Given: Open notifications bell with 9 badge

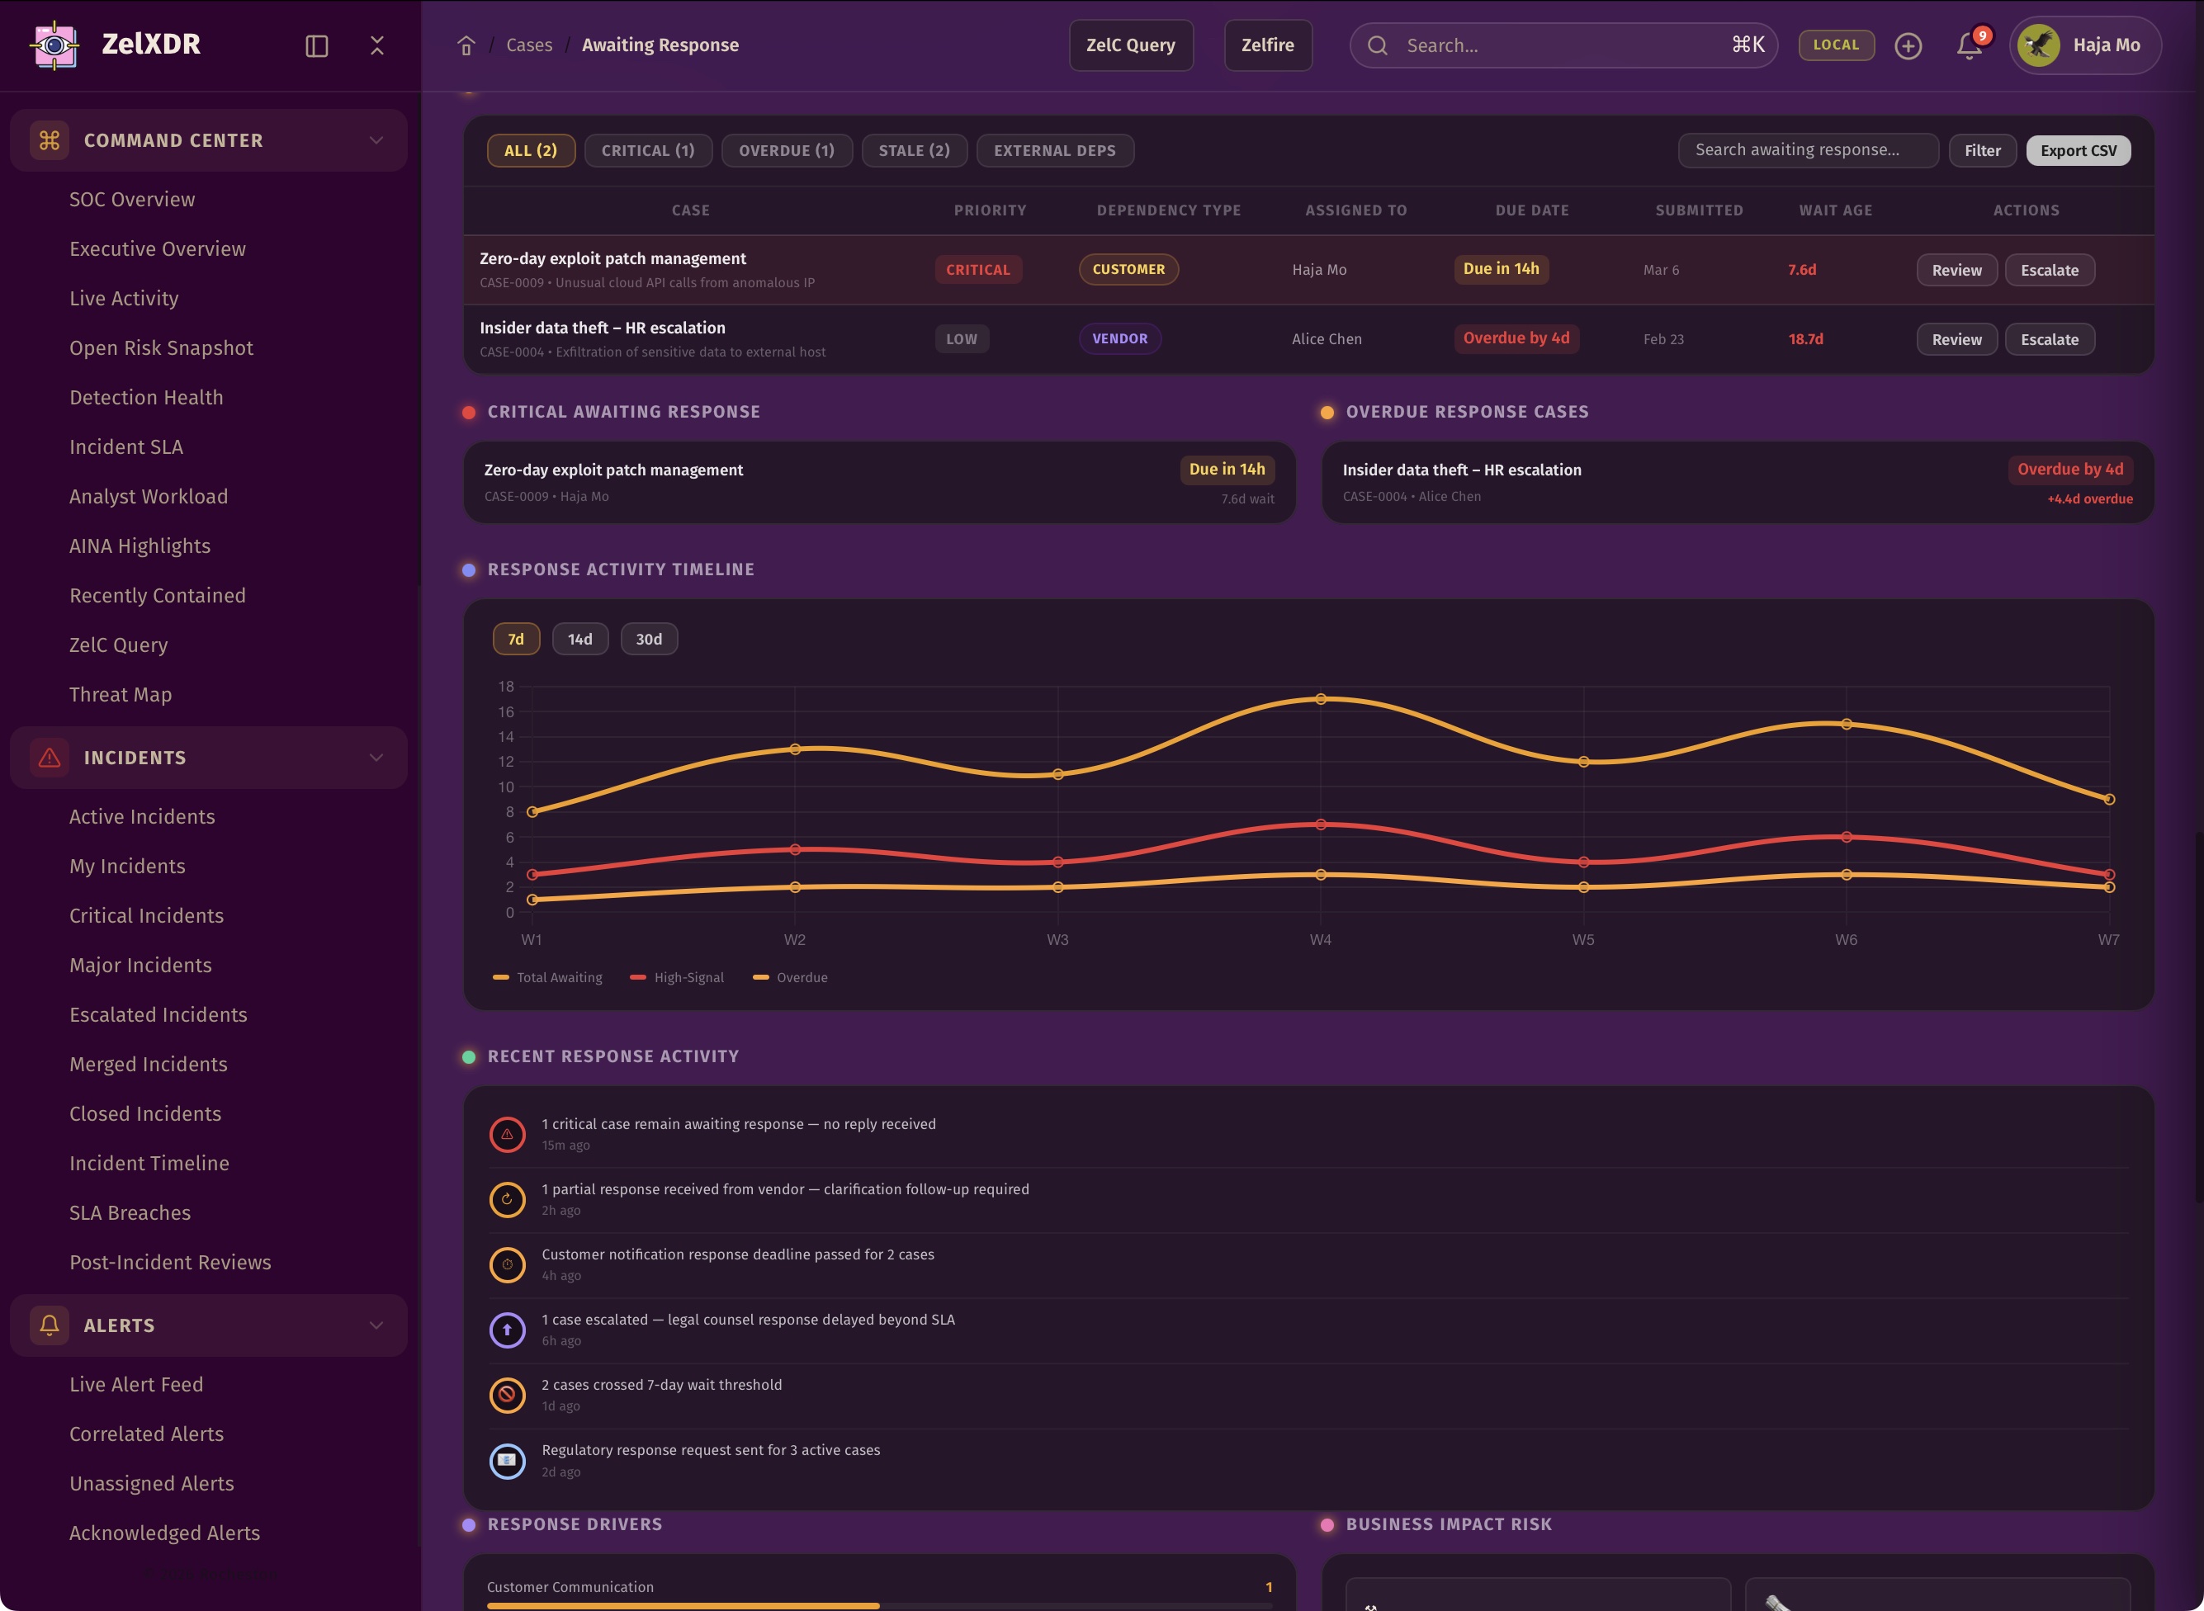Looking at the screenshot, I should point(1969,46).
